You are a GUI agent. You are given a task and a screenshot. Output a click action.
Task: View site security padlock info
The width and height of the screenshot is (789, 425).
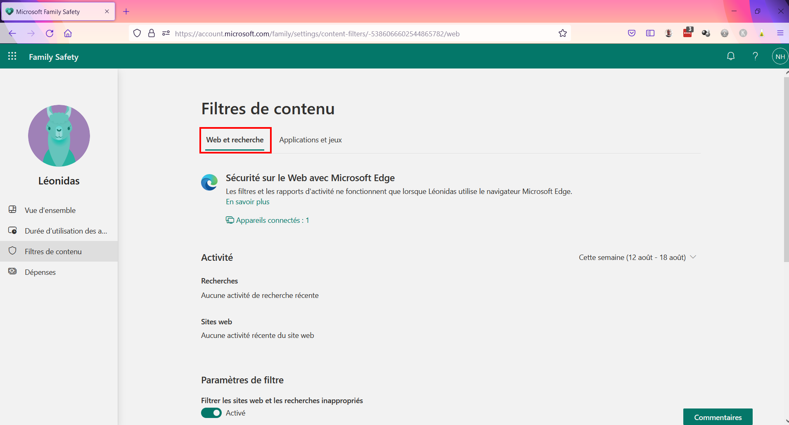point(152,33)
